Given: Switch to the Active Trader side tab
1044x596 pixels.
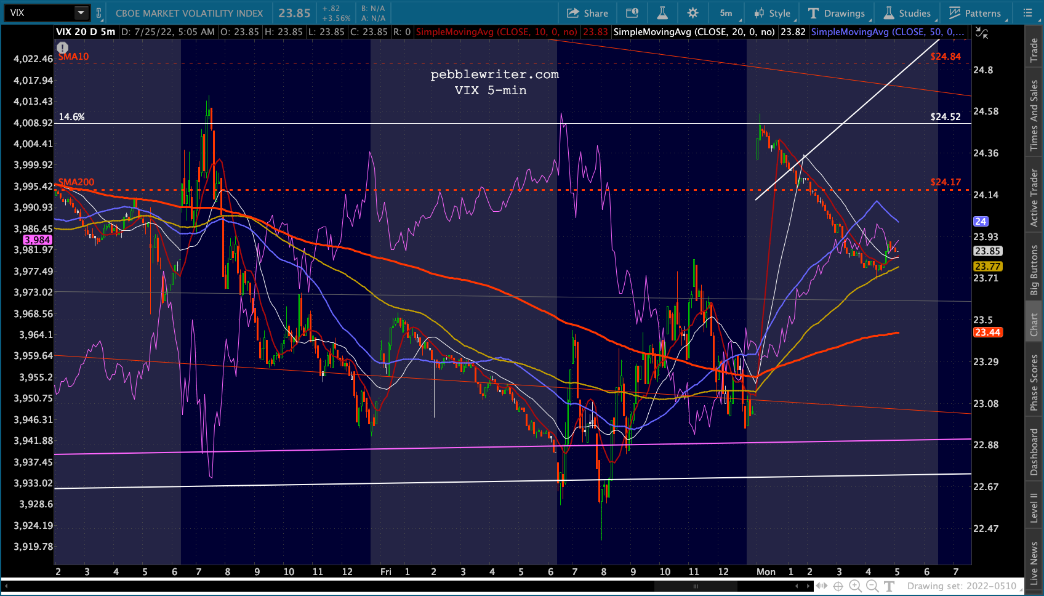Looking at the screenshot, I should point(1034,198).
